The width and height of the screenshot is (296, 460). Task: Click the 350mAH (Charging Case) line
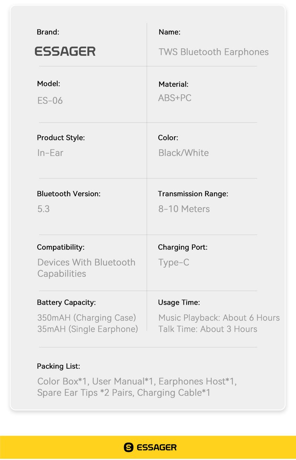pos(87,318)
